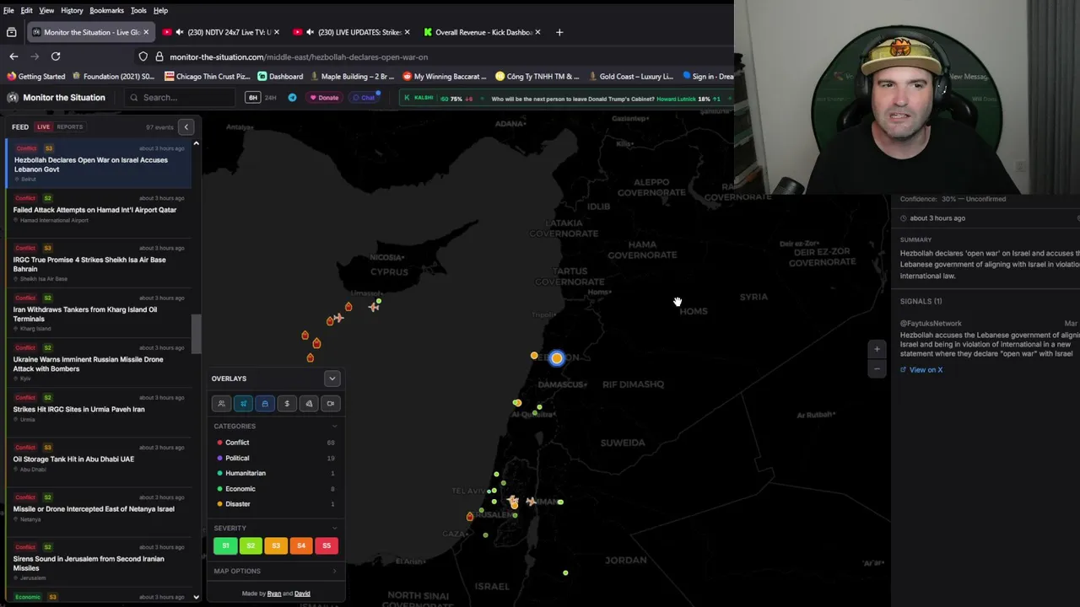This screenshot has height=607, width=1080.
Task: Reload the page with the refresh icon
Action: 56,56
